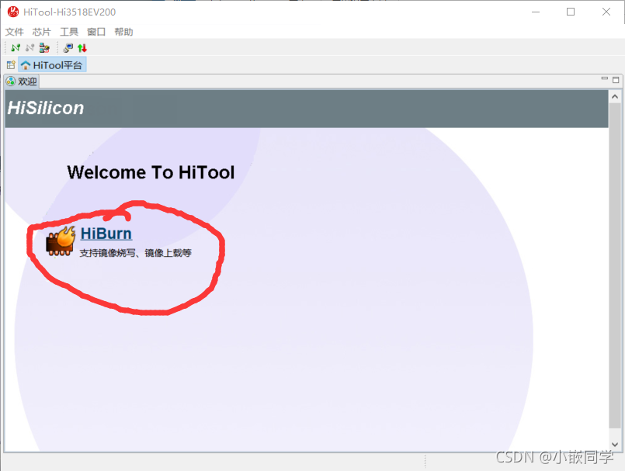This screenshot has height=471, width=625.
Task: Maximize the welcome view panel
Action: (616, 80)
